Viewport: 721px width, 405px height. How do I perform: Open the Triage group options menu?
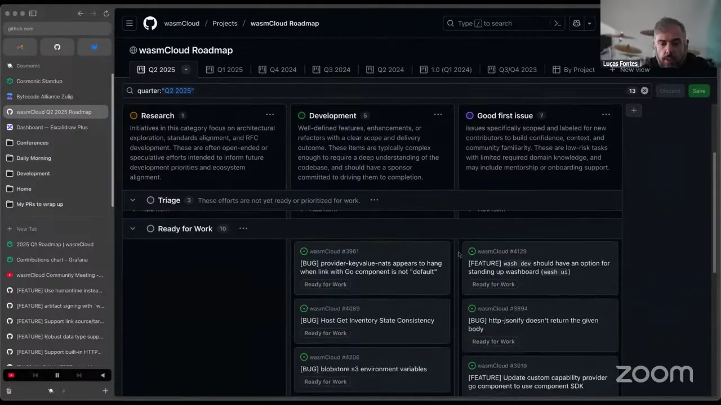tap(374, 200)
